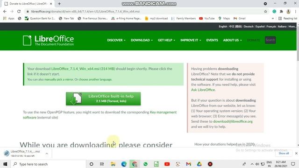Expand the DISCOVER menu

(x=116, y=40)
